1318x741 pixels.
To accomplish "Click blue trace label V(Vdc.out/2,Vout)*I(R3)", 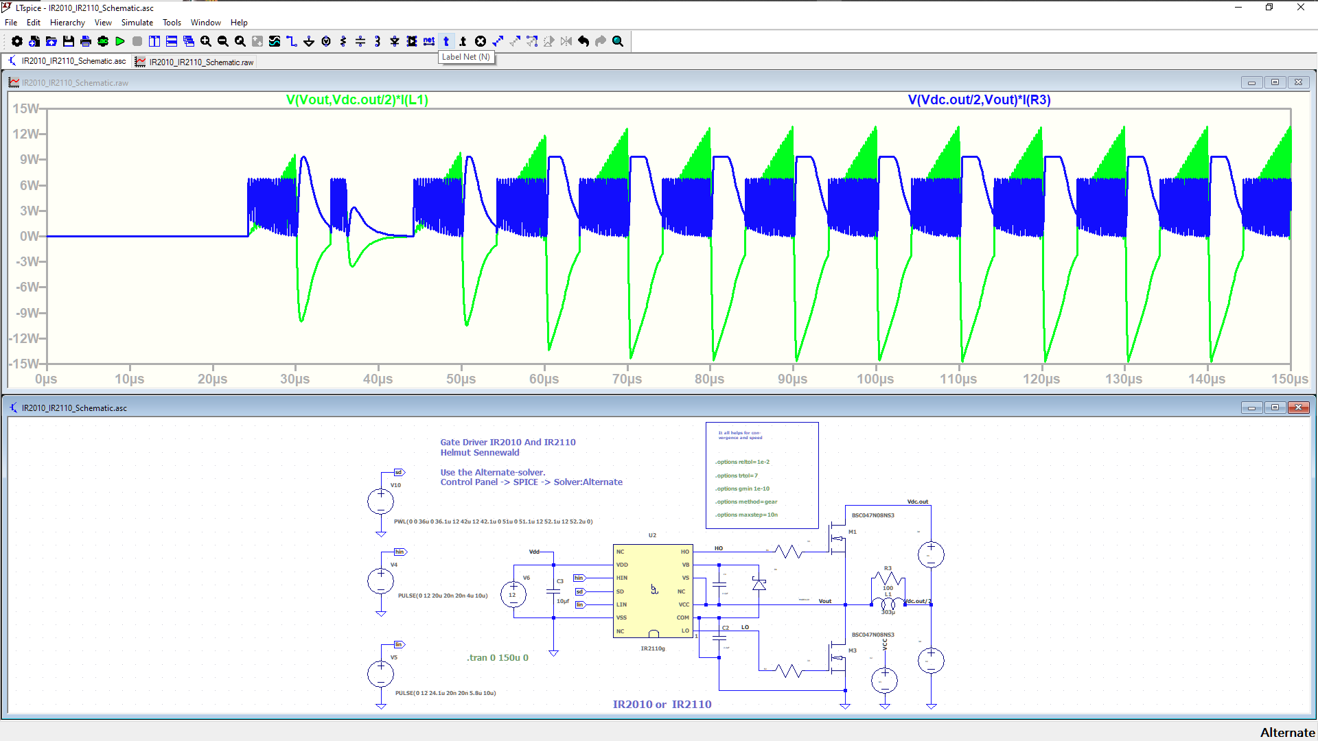I will click(x=979, y=99).
